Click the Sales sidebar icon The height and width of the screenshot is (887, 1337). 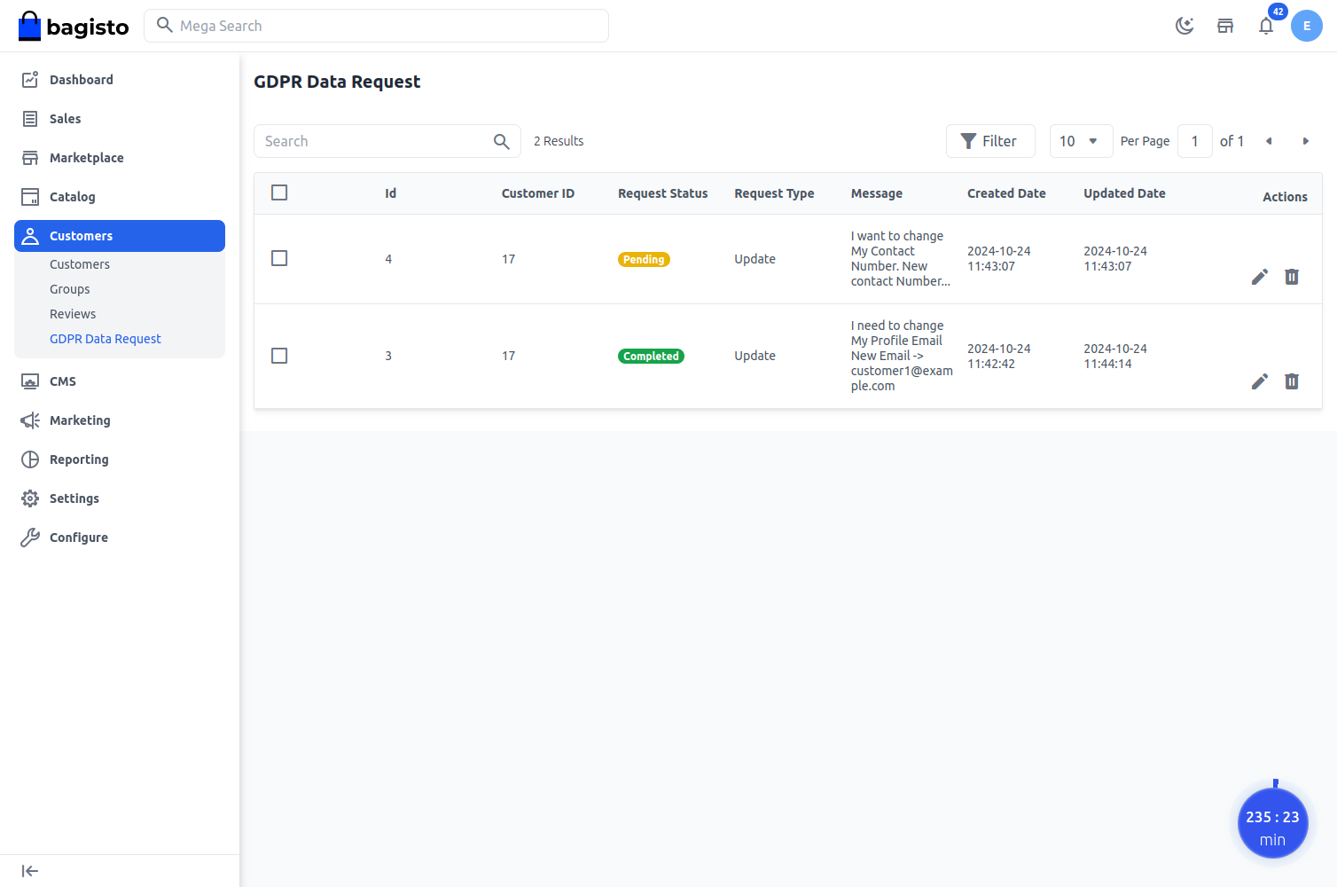click(30, 119)
